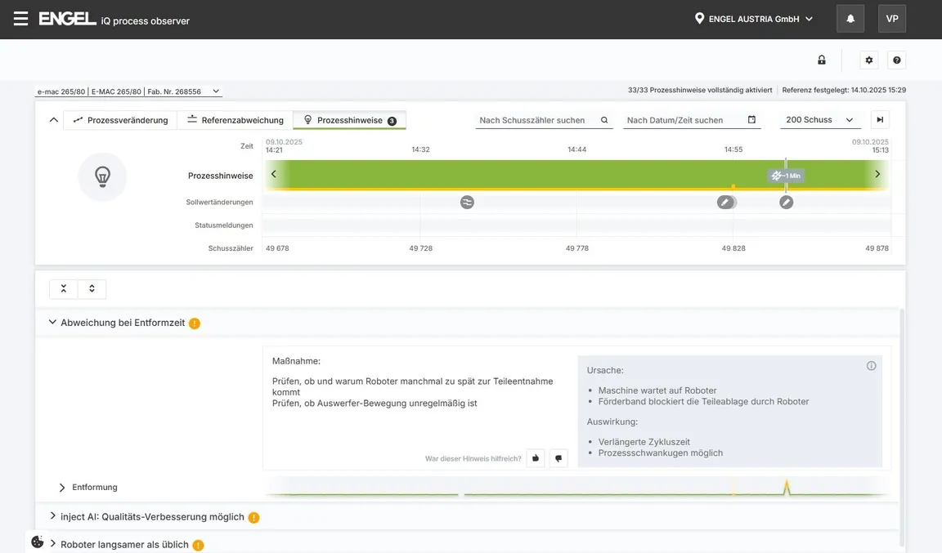Open the help question mark icon

pos(897,60)
